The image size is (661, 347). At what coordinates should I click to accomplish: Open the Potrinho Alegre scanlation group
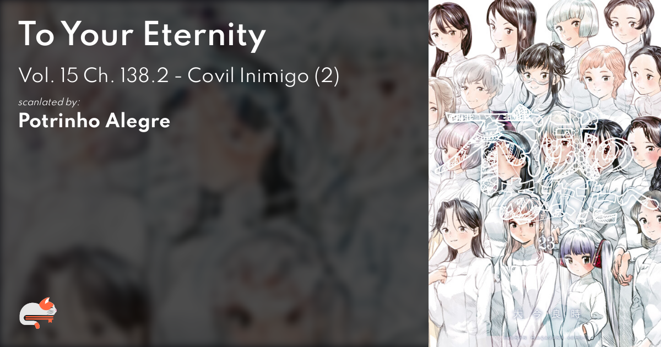[x=94, y=122]
